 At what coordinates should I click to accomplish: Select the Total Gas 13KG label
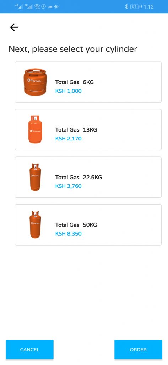(76, 130)
